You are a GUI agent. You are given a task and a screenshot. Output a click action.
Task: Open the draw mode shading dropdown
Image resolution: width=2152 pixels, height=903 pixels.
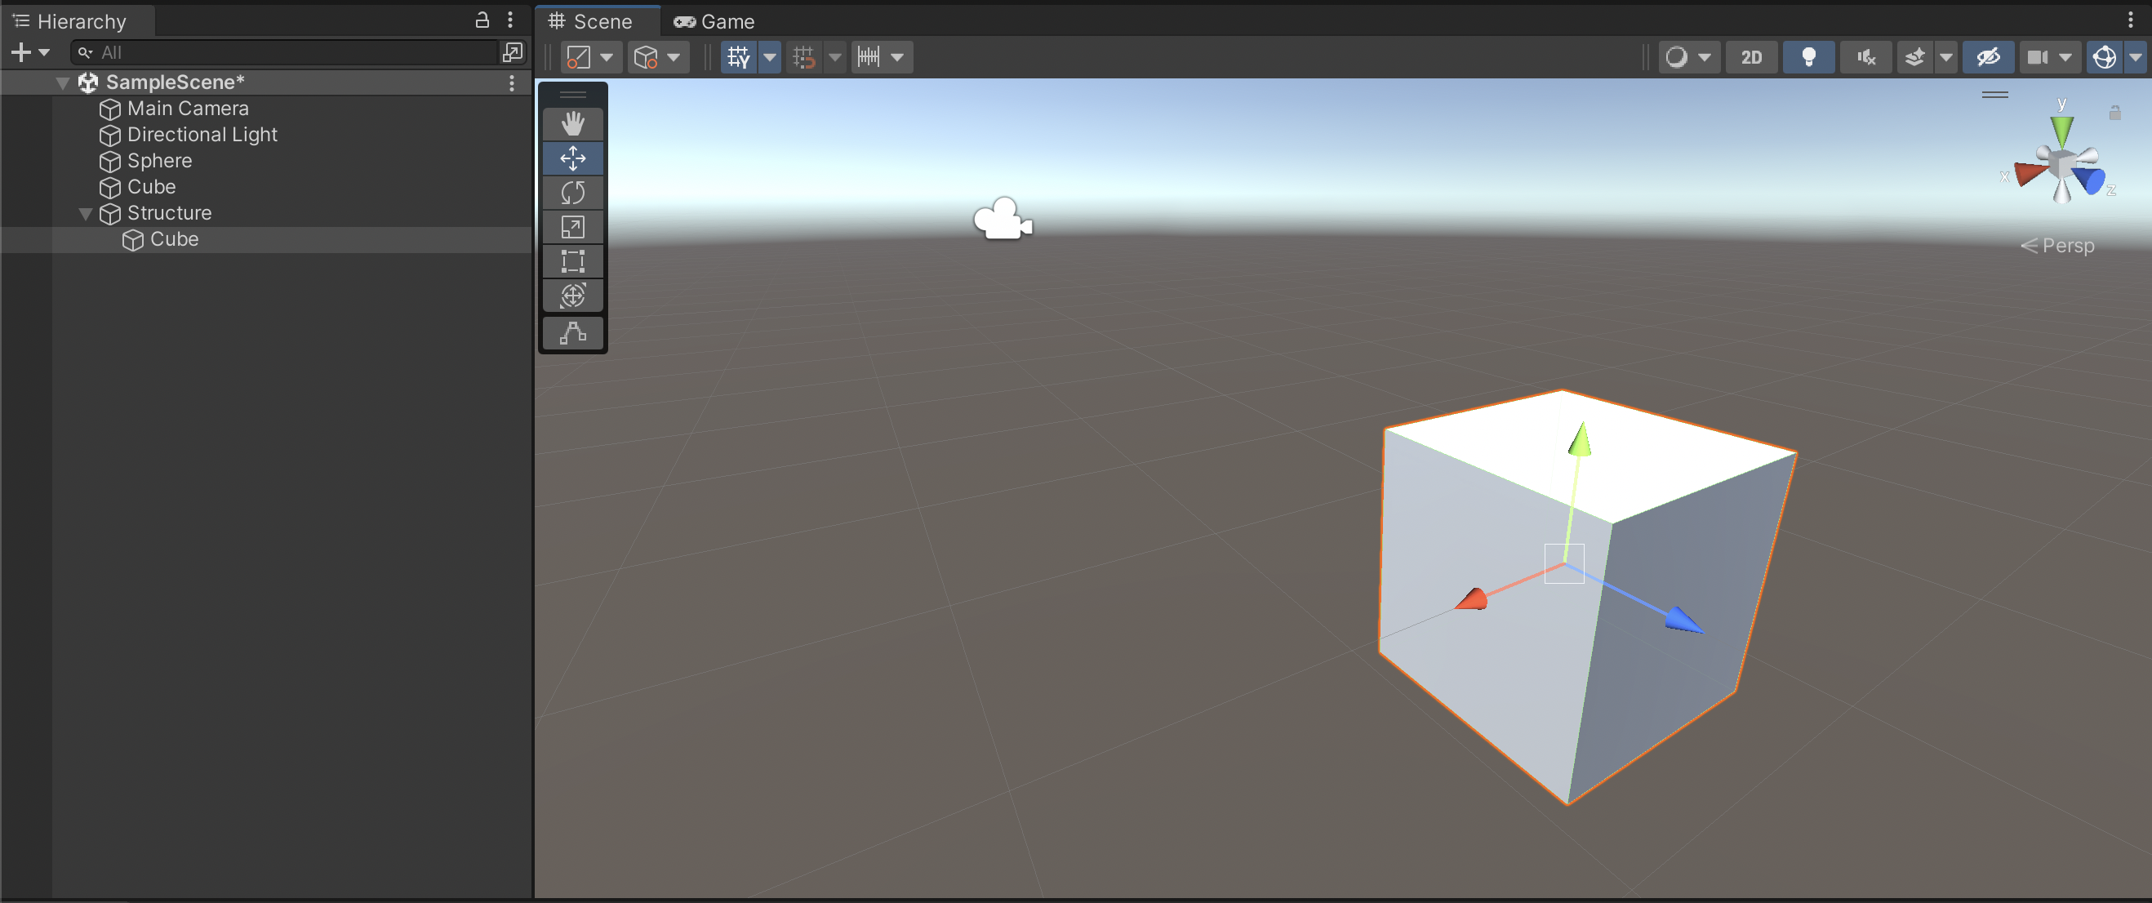pyautogui.click(x=1687, y=57)
